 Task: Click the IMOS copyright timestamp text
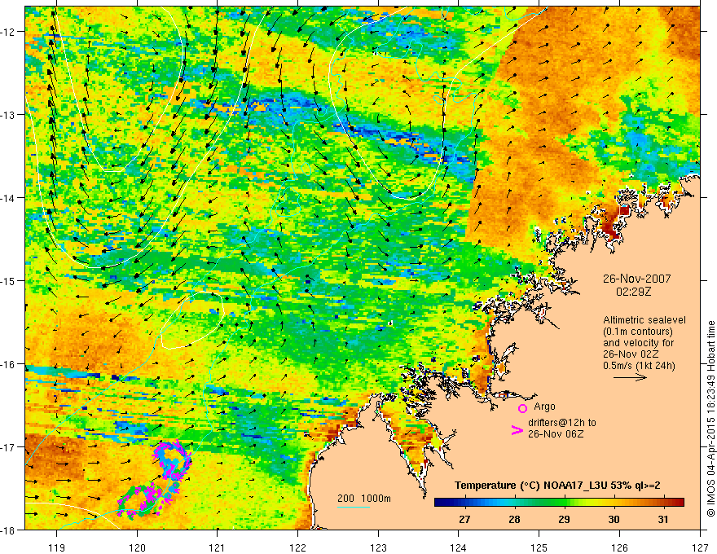710,418
